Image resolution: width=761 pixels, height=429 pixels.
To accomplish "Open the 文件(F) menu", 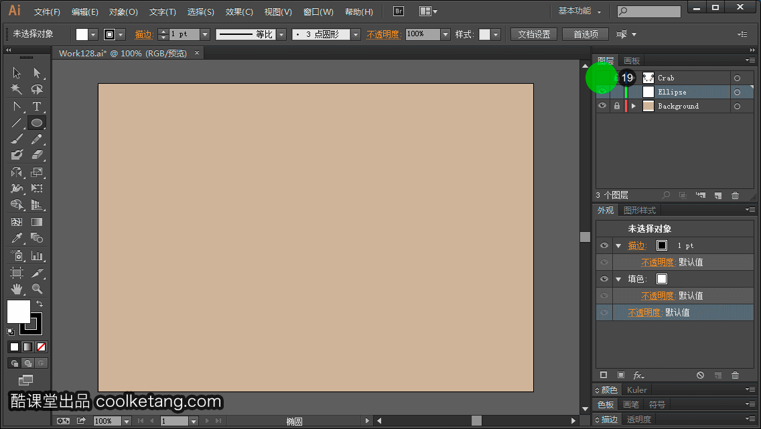I will click(47, 11).
